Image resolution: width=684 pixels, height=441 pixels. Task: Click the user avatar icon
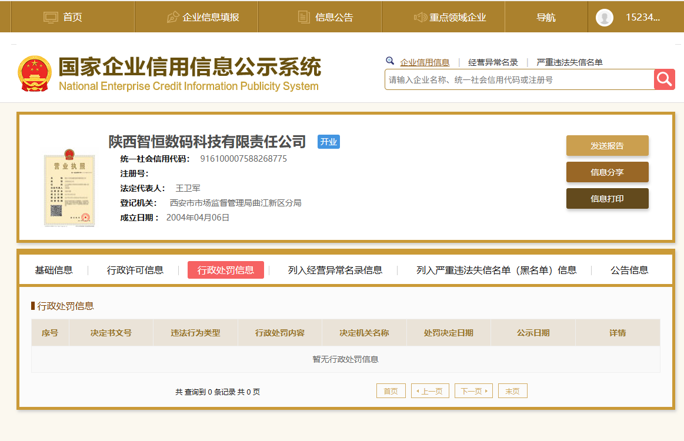pos(604,18)
